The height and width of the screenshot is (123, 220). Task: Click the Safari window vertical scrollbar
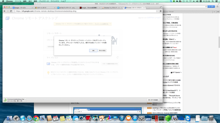pyautogui.click(x=219, y=42)
